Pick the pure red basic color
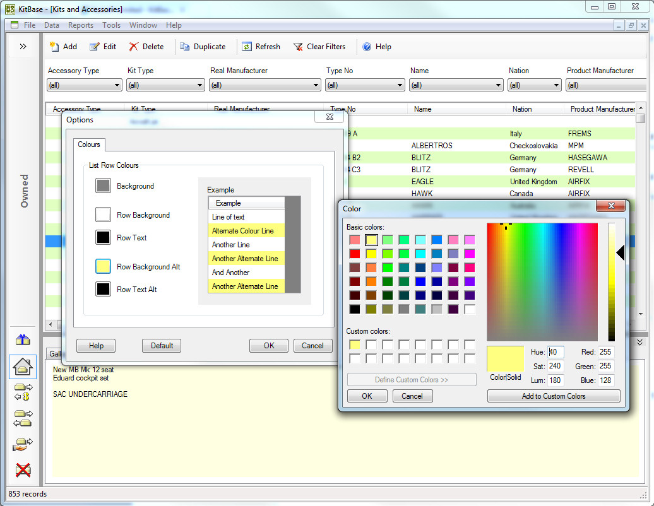This screenshot has width=654, height=506. point(355,254)
